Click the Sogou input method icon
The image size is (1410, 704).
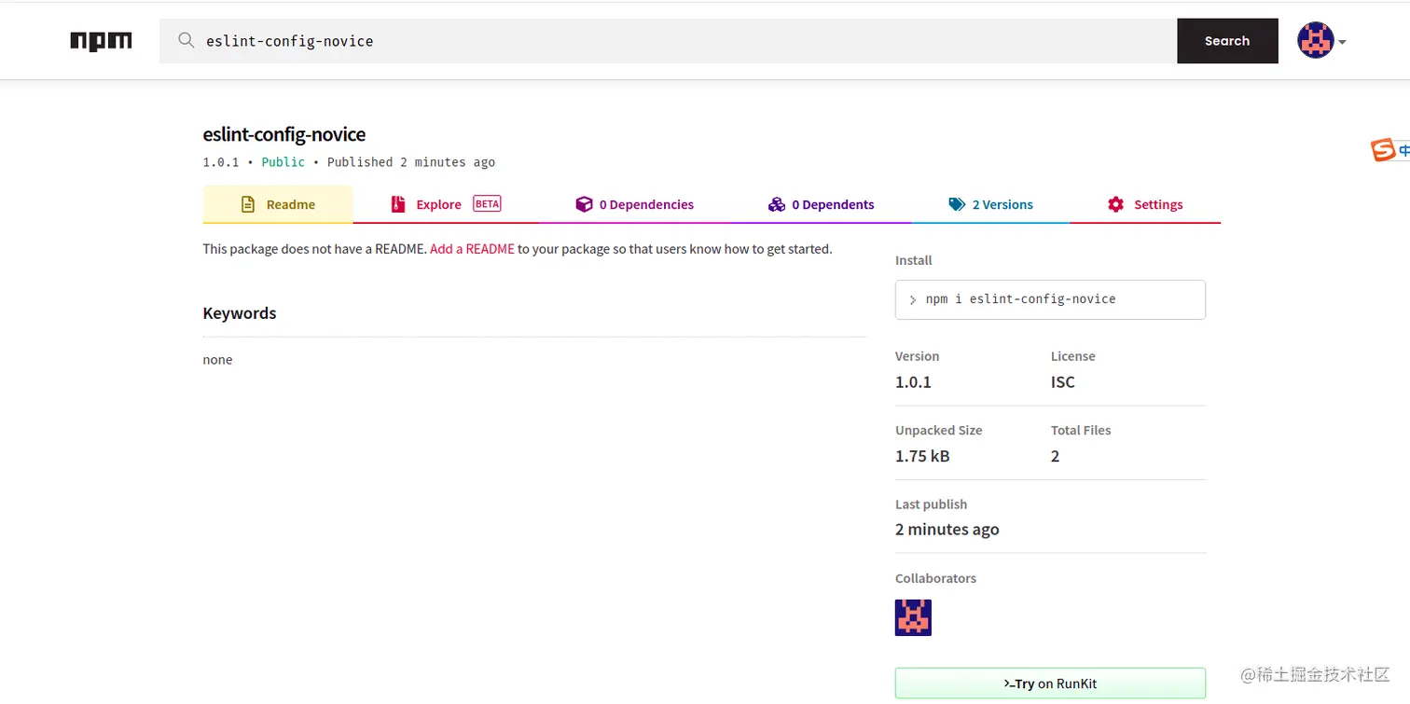pos(1383,149)
